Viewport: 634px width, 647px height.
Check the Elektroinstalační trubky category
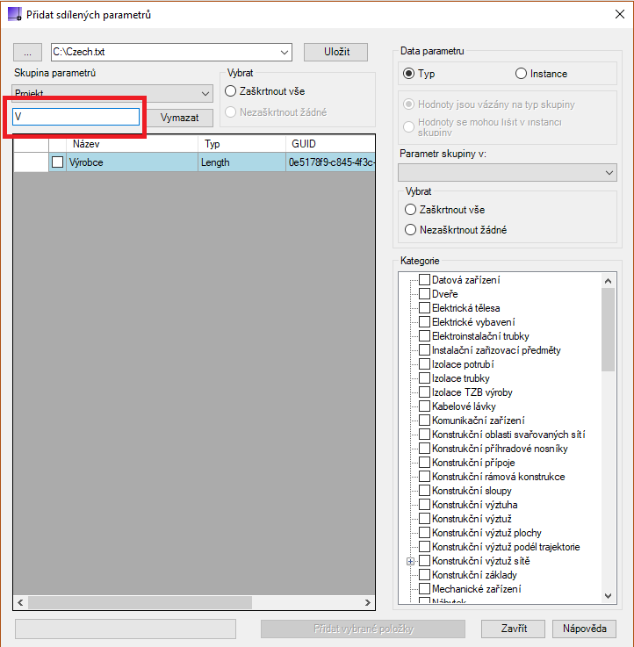click(424, 336)
